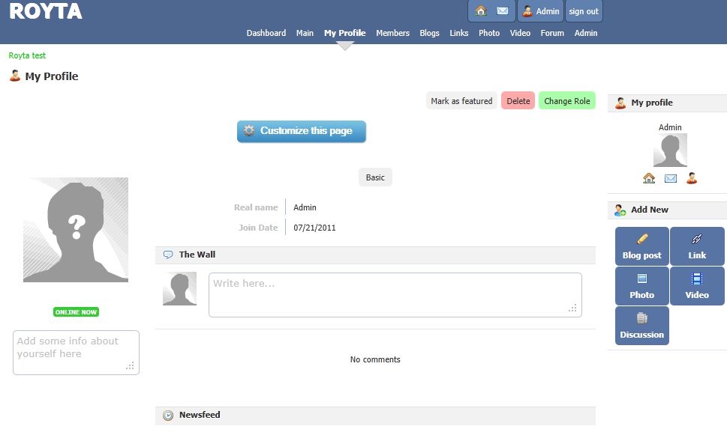Viewport: 727px width, 435px height.
Task: Open the Dashboard menu item
Action: point(266,33)
